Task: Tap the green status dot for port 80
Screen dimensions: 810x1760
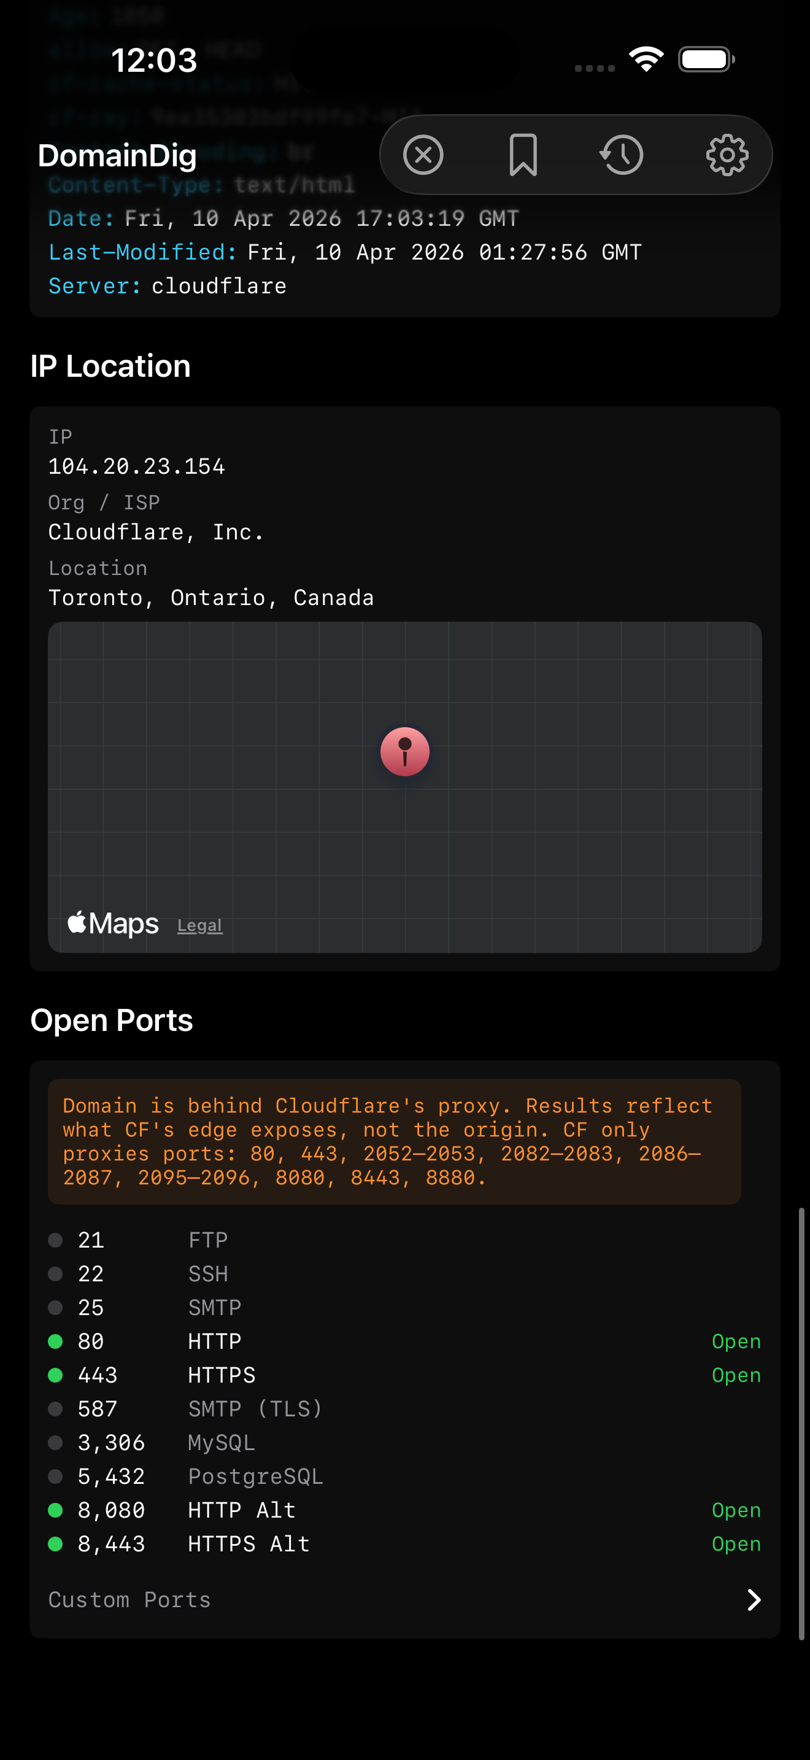Action: tap(55, 1341)
